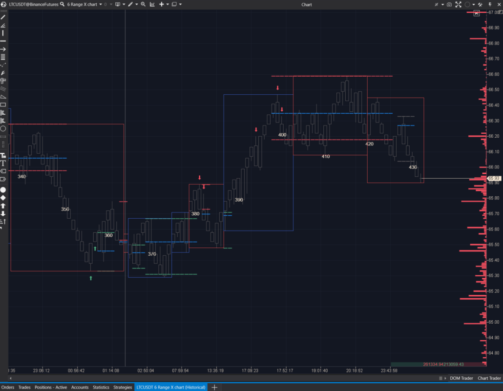Image resolution: width=503 pixels, height=391 pixels.
Task: Open the indicators chart-line icon
Action: coord(152,4)
